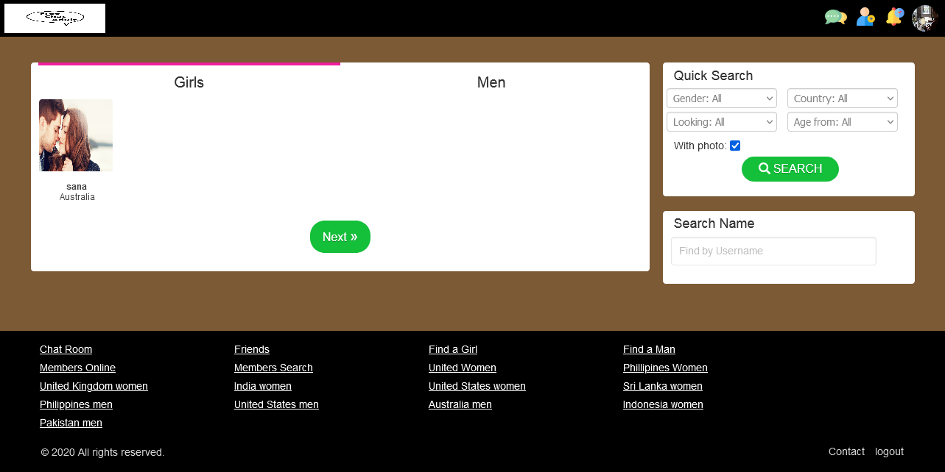Screen dimensions: 945x472
Task: Open the Australia men link
Action: (460, 404)
